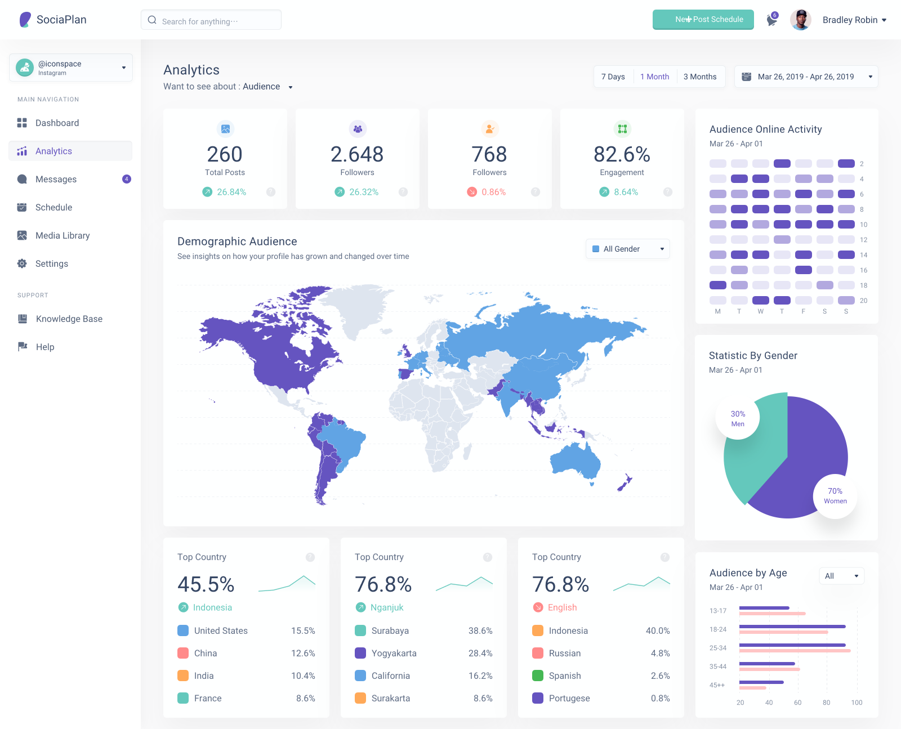Open the notifications bell with badge
The width and height of the screenshot is (901, 729).
(772, 20)
